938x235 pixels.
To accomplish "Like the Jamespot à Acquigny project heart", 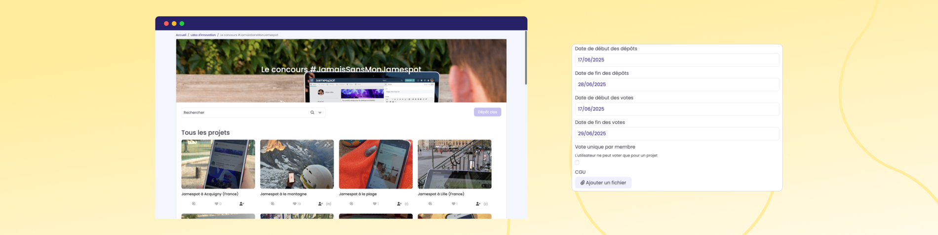I will (216, 203).
